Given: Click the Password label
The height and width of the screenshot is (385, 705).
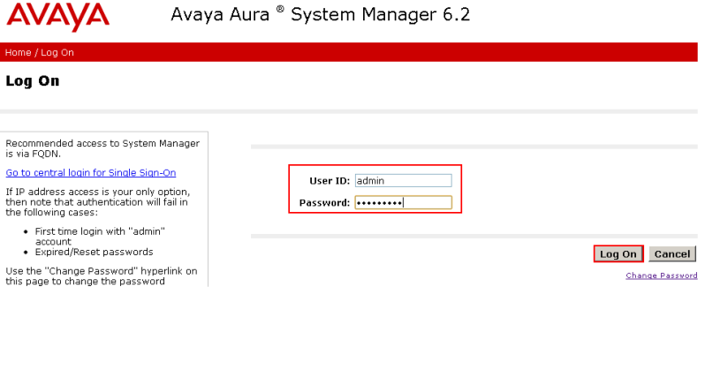Looking at the screenshot, I should point(324,202).
